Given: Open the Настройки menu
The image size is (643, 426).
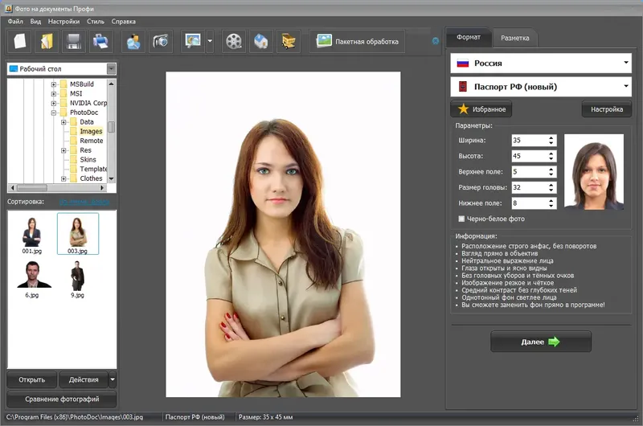Looking at the screenshot, I should coord(63,21).
